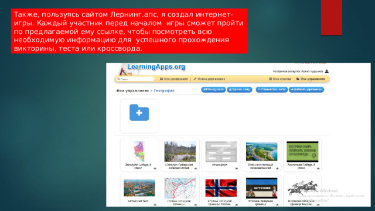Open the coastal aerial photo exercise

click(262, 151)
